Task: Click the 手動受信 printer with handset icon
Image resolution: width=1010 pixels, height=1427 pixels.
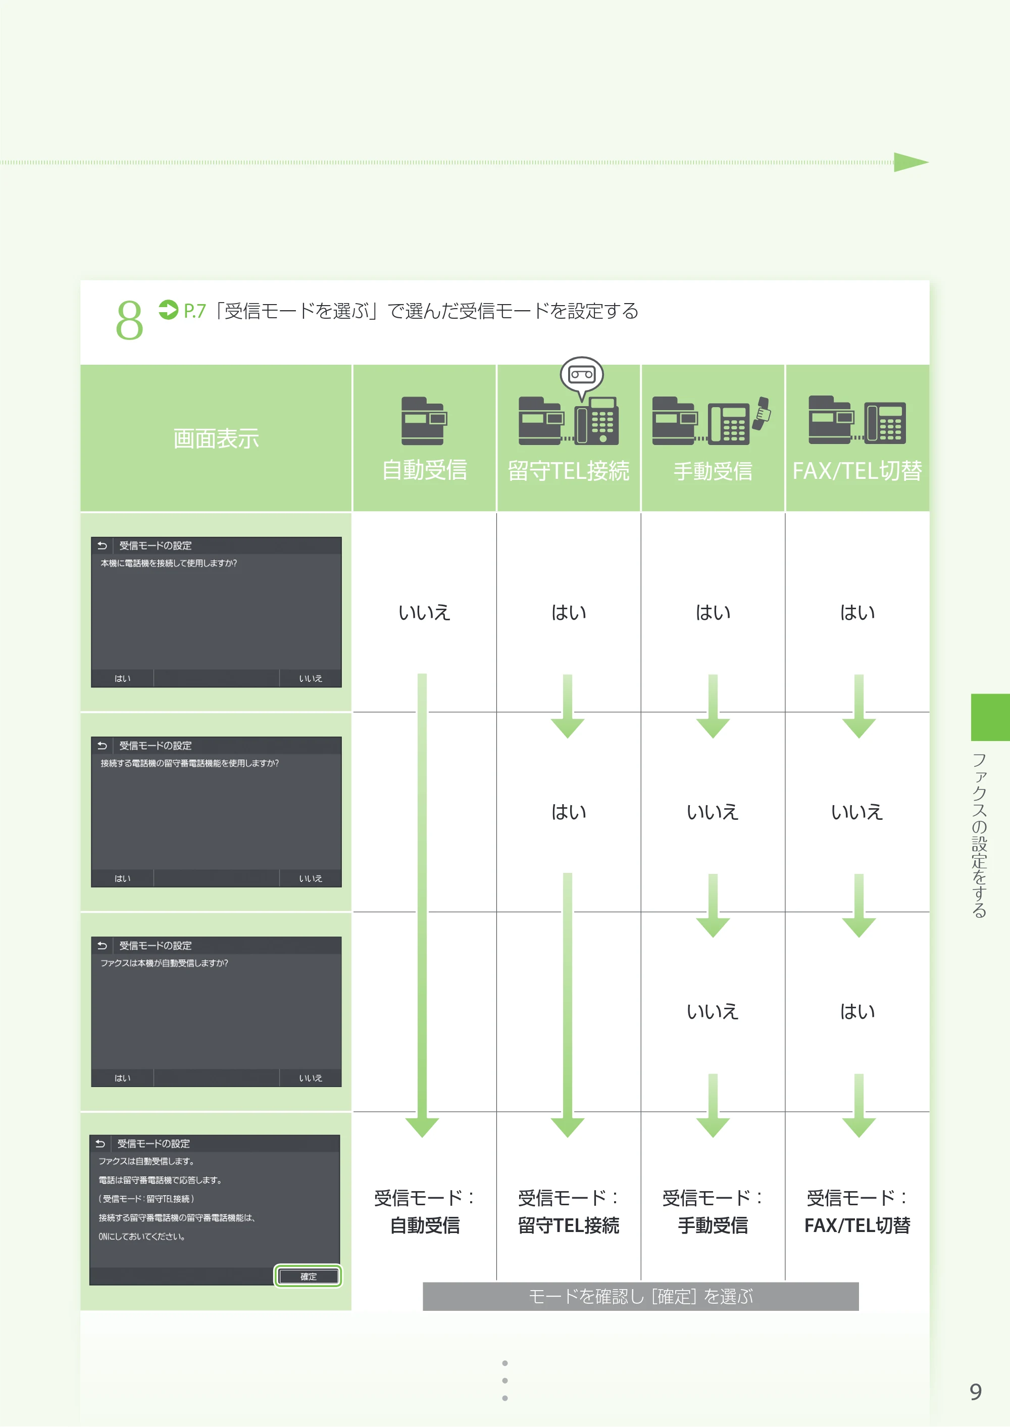Action: click(x=712, y=420)
